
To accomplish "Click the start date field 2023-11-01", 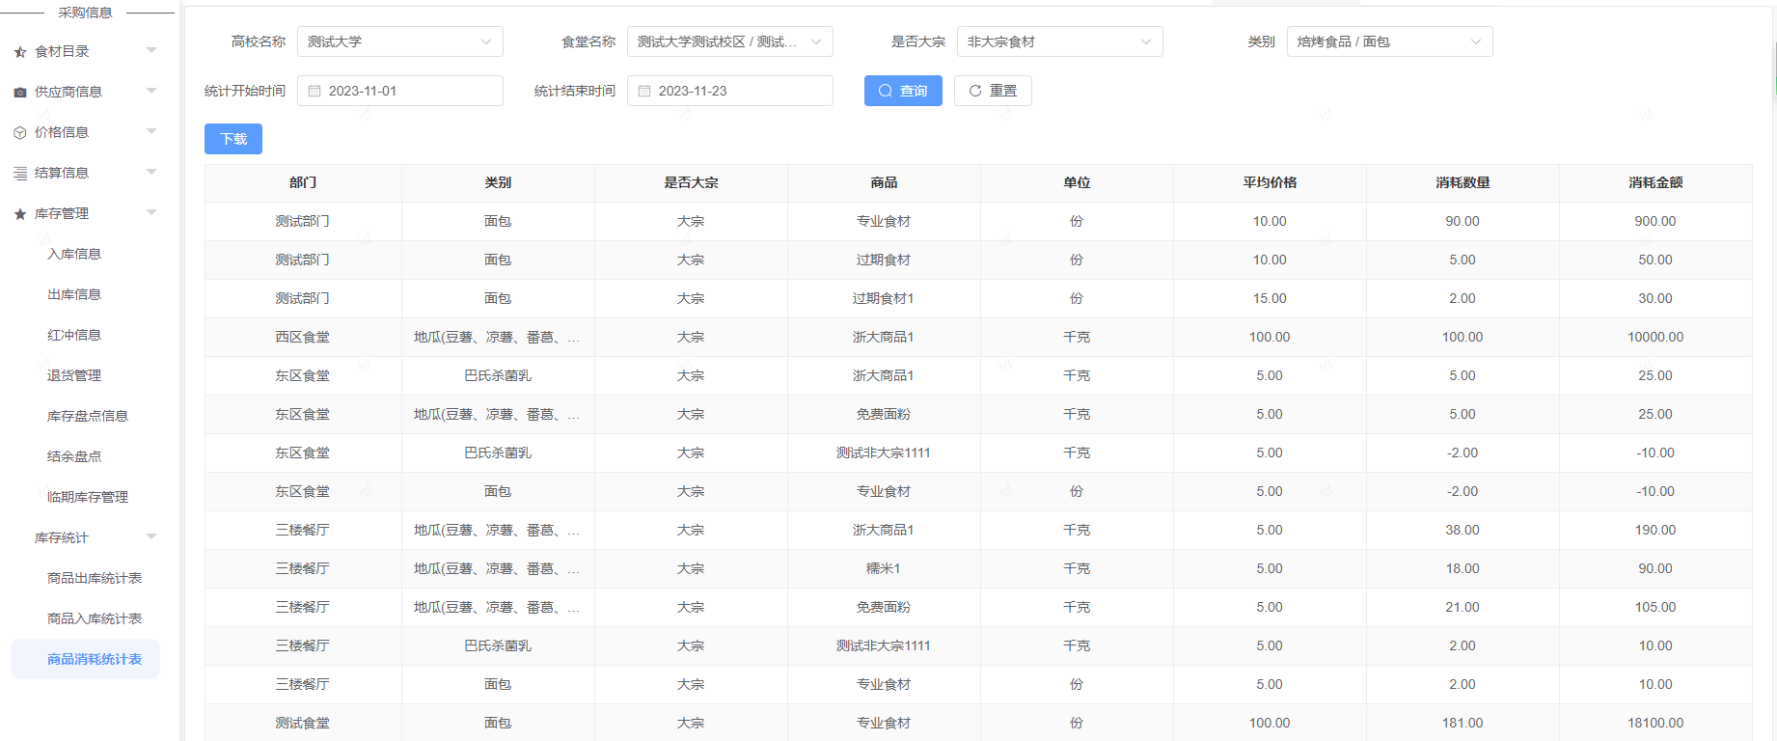I will [x=400, y=91].
